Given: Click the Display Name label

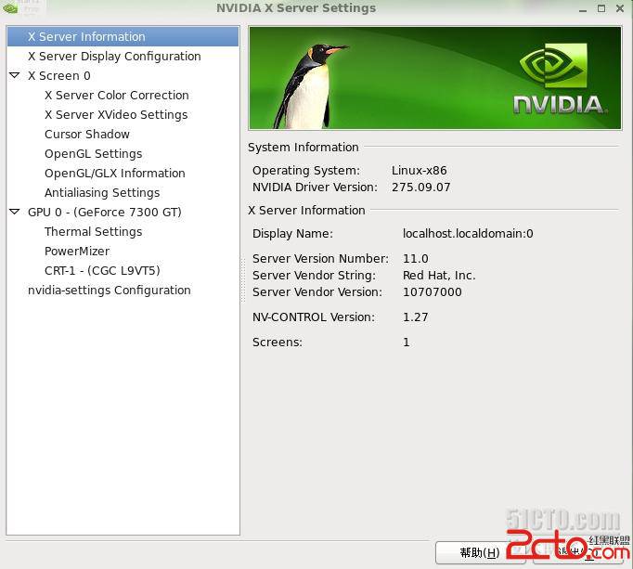Looking at the screenshot, I should click(x=292, y=233).
